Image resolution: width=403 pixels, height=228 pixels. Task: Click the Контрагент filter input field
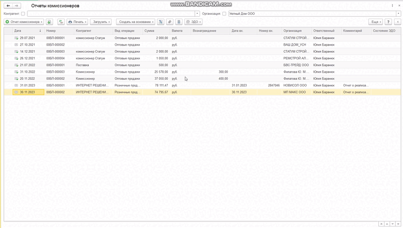pos(111,14)
